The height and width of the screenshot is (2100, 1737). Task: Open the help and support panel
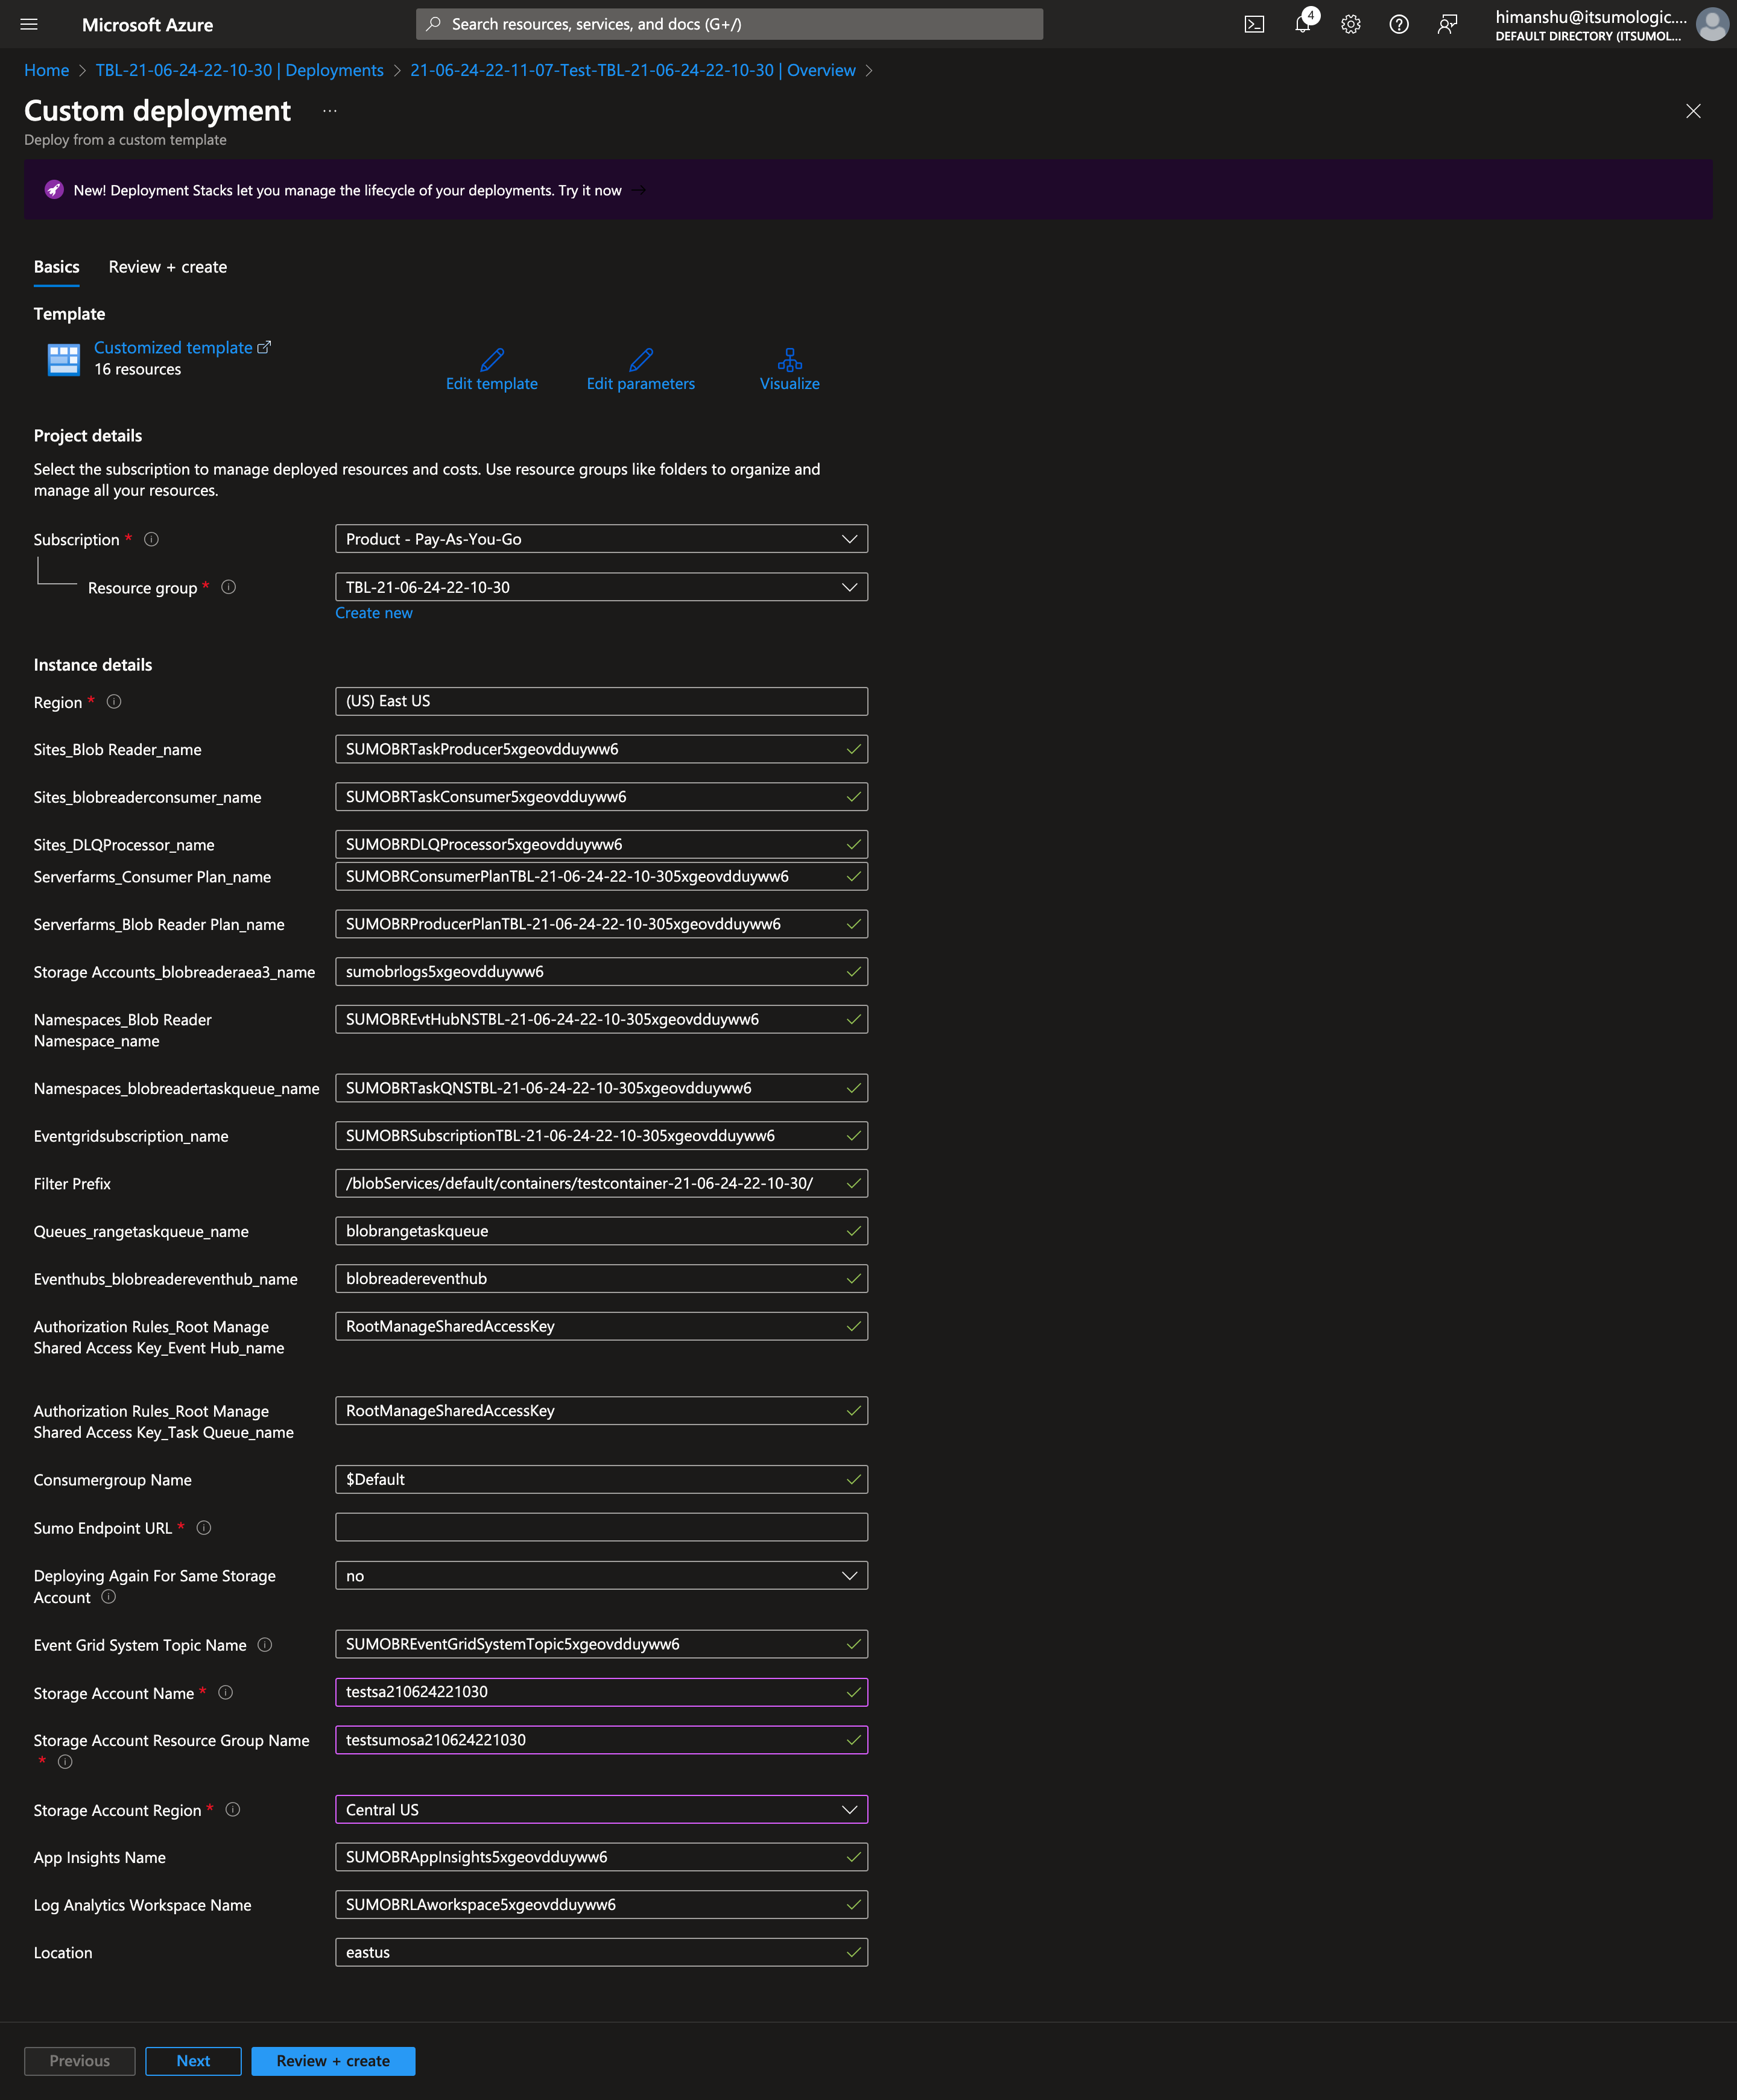1399,24
